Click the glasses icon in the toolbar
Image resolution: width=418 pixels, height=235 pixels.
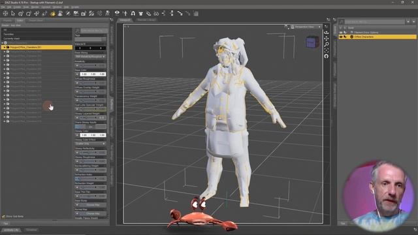click(x=156, y=13)
